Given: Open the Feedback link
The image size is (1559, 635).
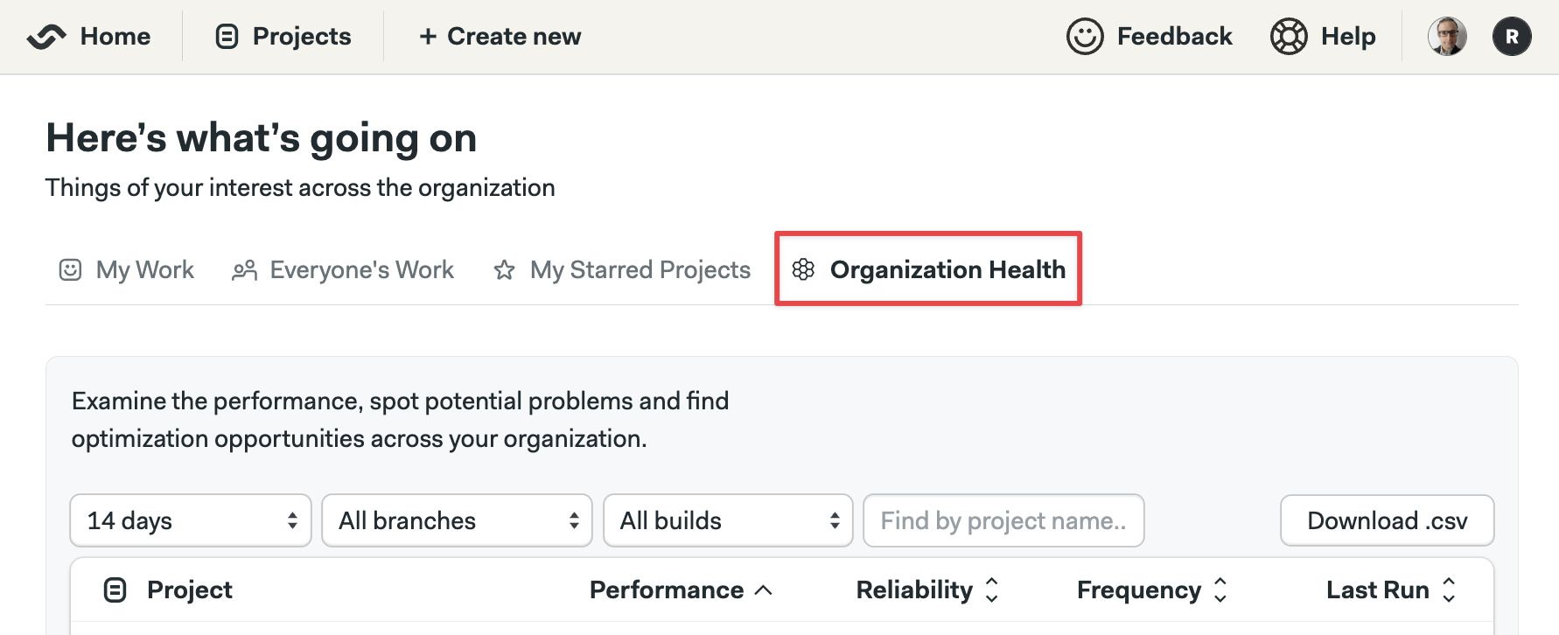Looking at the screenshot, I should pos(1174,37).
